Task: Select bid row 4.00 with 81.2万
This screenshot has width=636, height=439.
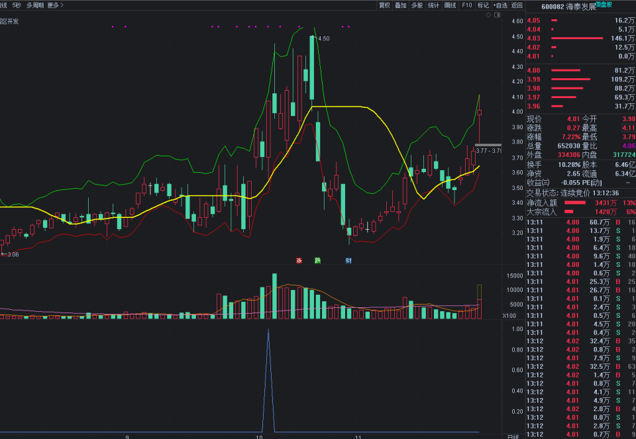Action: pos(580,70)
